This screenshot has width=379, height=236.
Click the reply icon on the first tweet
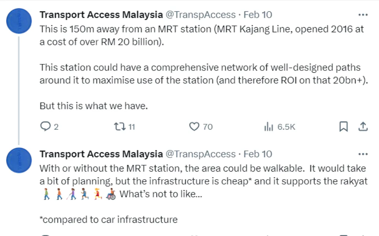click(x=45, y=127)
